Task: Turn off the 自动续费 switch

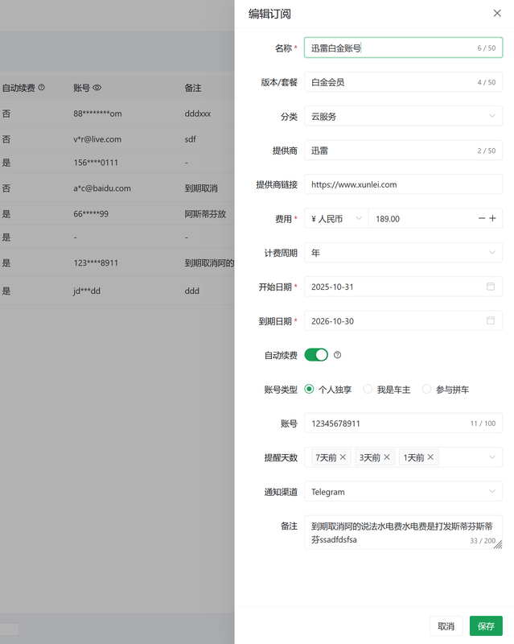Action: tap(316, 355)
